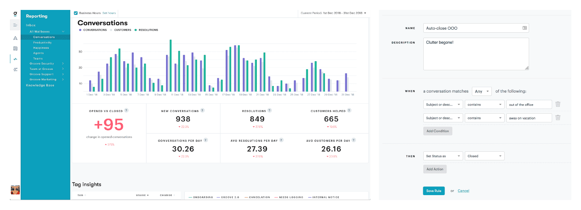Open the hamburger menu in left rail
Screen dimensions: 581x210
click(15, 25)
